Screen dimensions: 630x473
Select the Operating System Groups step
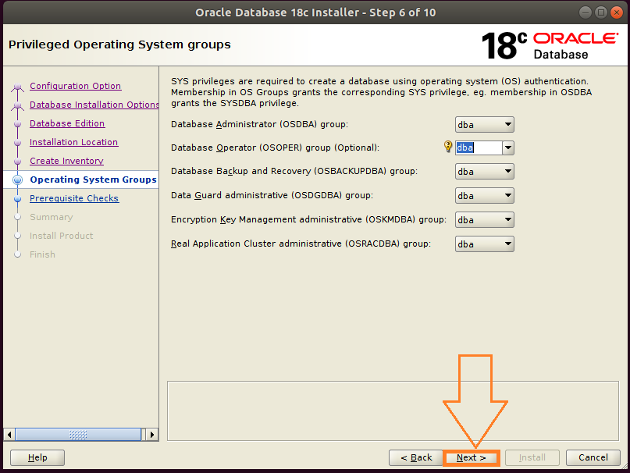point(93,180)
